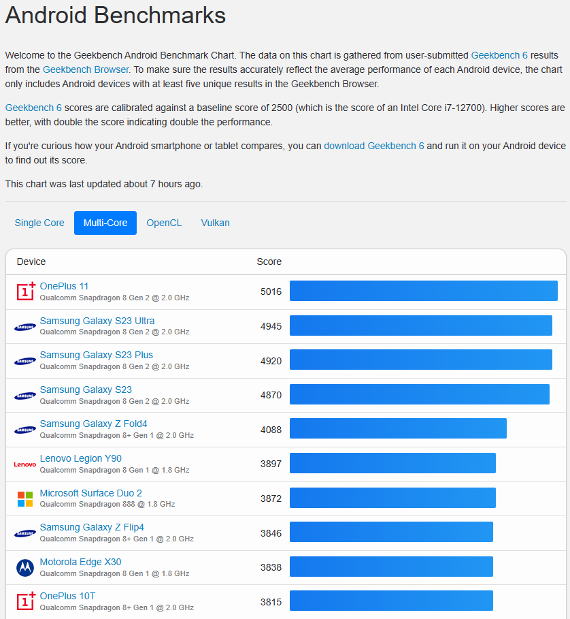
Task: Click the OnePlus 10T score bar
Action: point(391,601)
